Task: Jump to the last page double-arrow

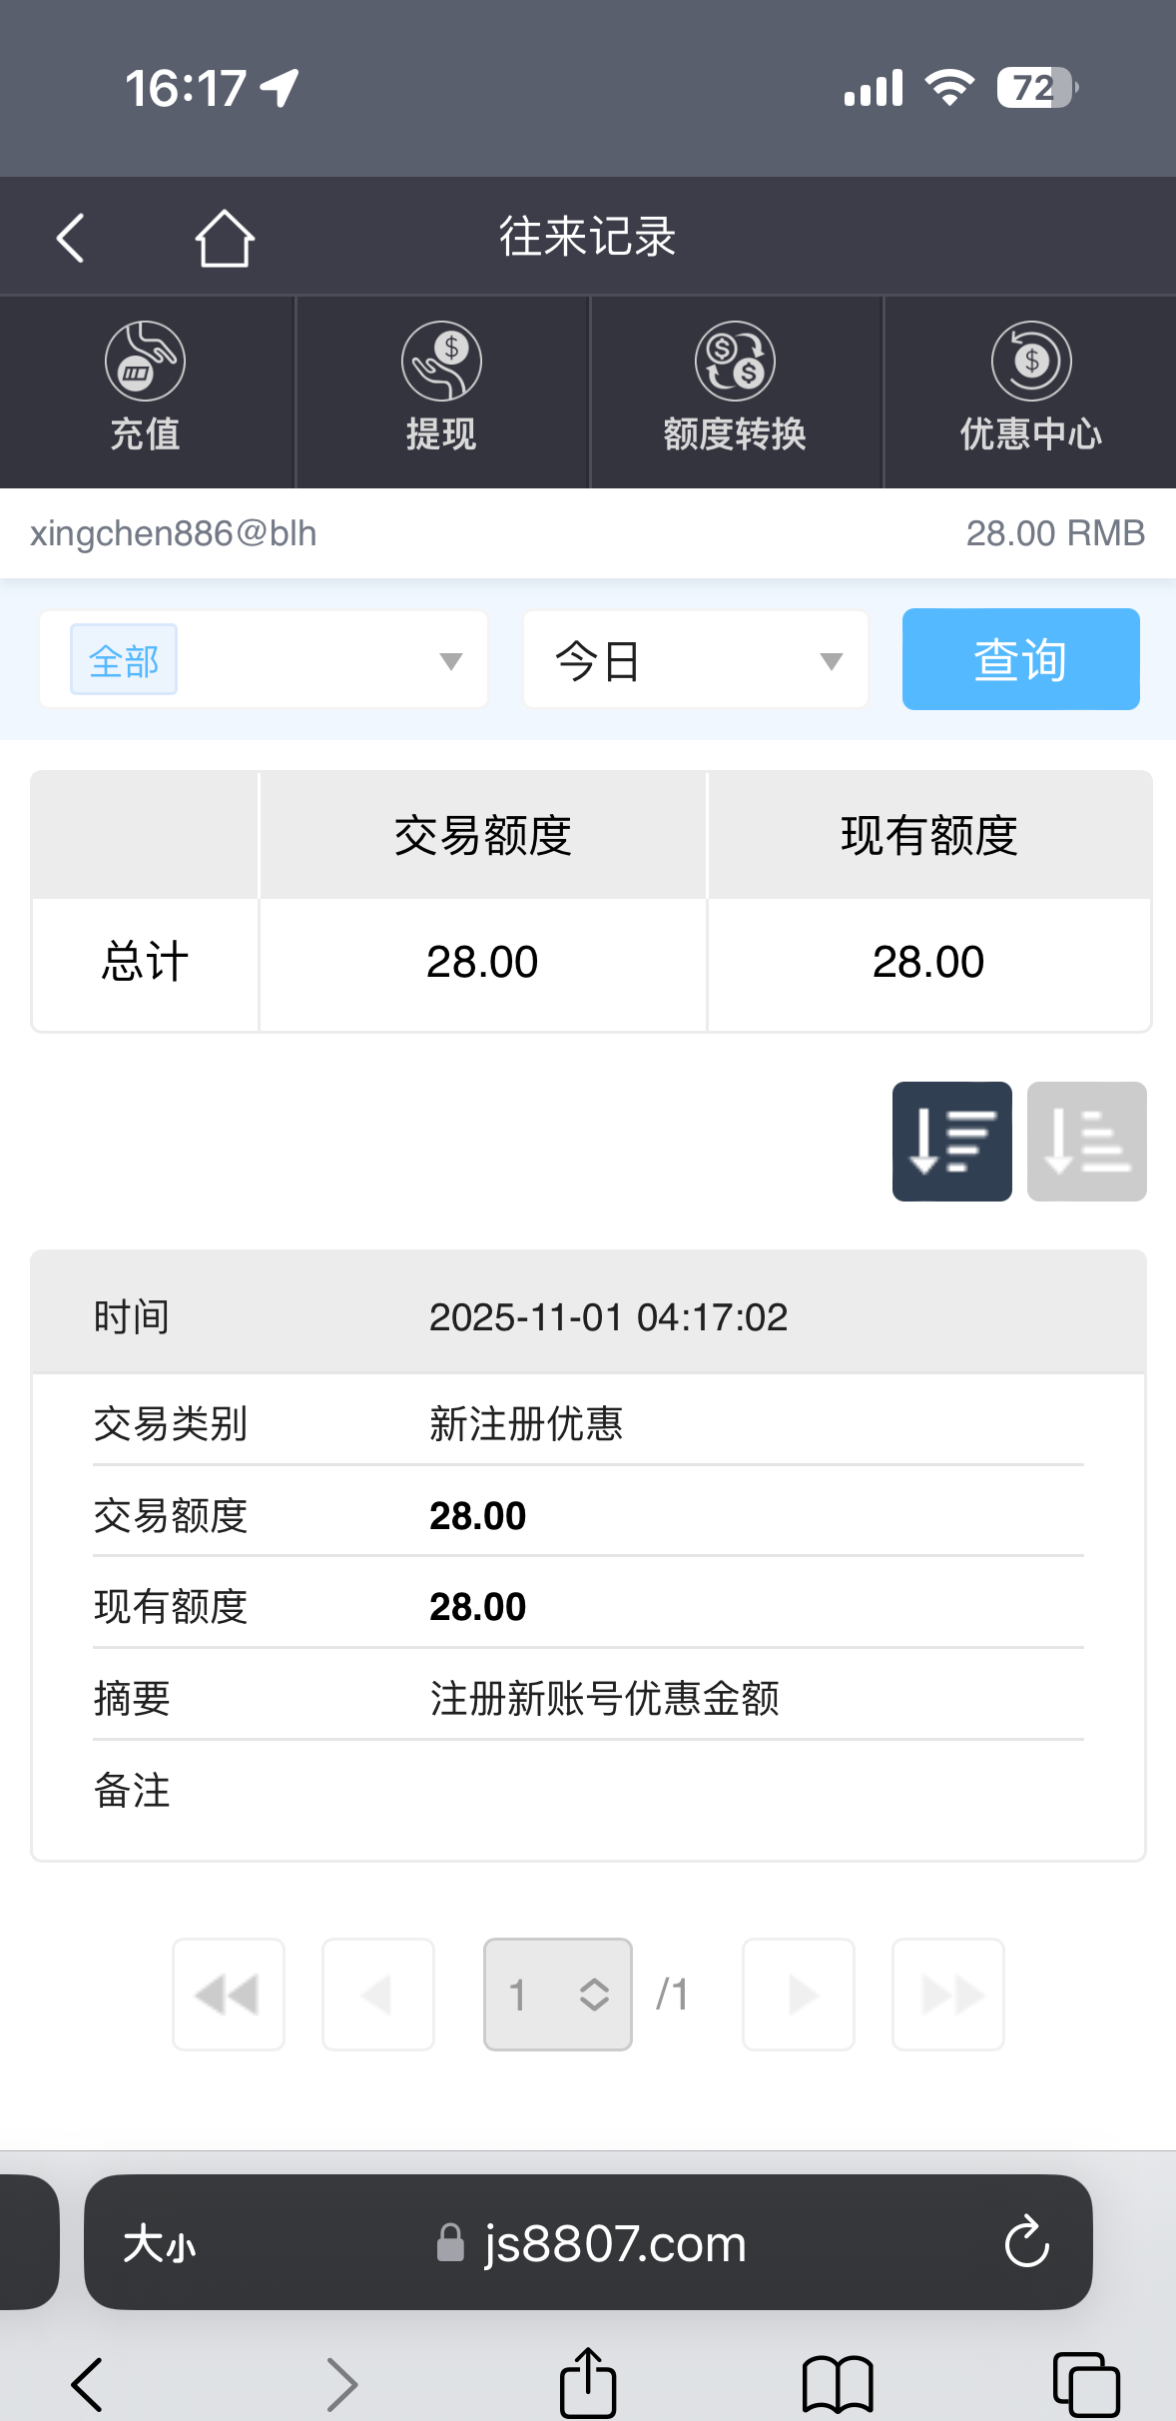Action: (947, 1994)
